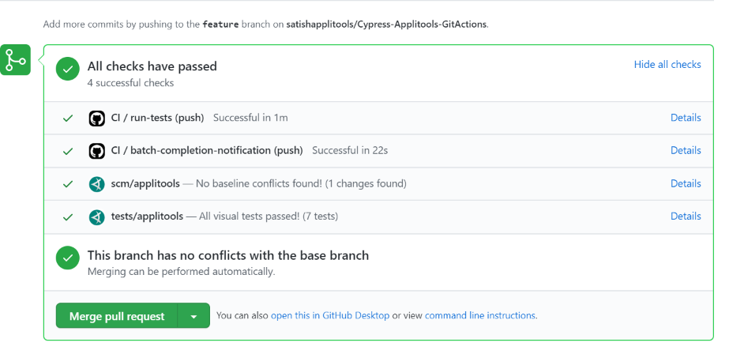Click the command line instructions link
The width and height of the screenshot is (729, 350).
click(480, 315)
